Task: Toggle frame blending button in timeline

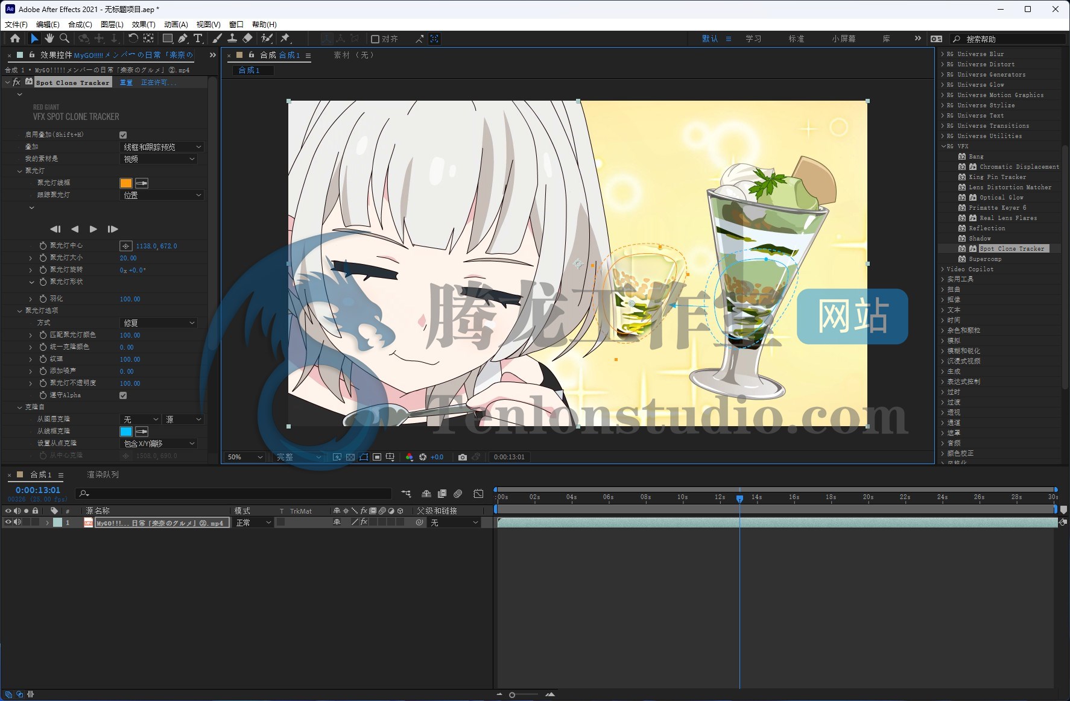Action: click(x=442, y=494)
